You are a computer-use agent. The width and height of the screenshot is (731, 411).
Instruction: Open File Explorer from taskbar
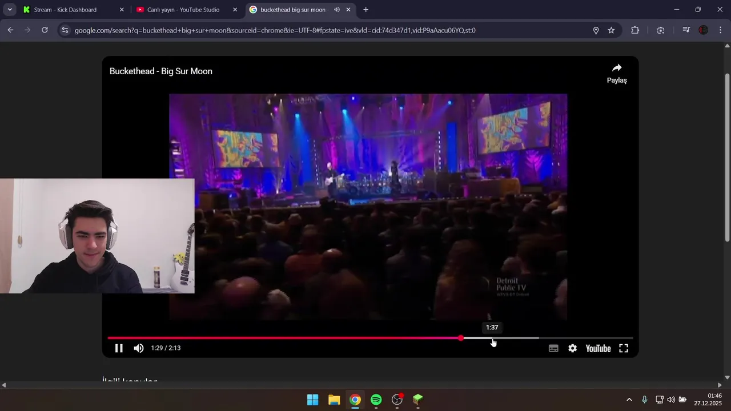(334, 400)
